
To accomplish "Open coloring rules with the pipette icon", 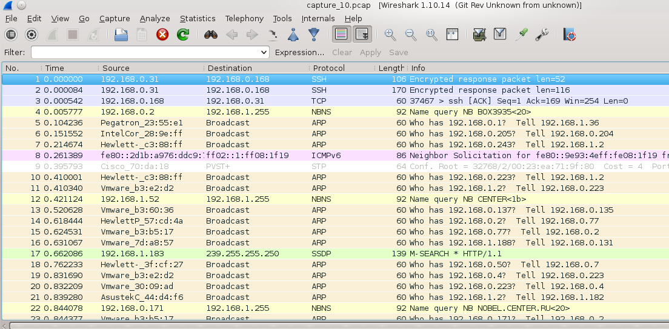I will 521,35.
